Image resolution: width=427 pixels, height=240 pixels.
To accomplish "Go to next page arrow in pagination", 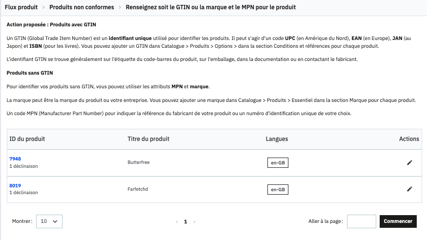I will pos(194,222).
